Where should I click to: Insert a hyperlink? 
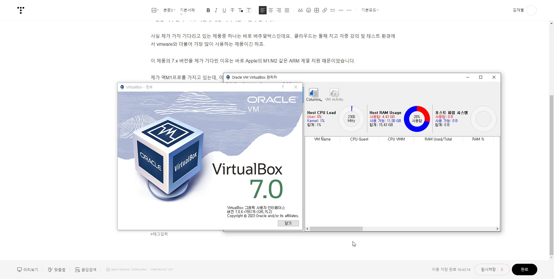pyautogui.click(x=325, y=10)
